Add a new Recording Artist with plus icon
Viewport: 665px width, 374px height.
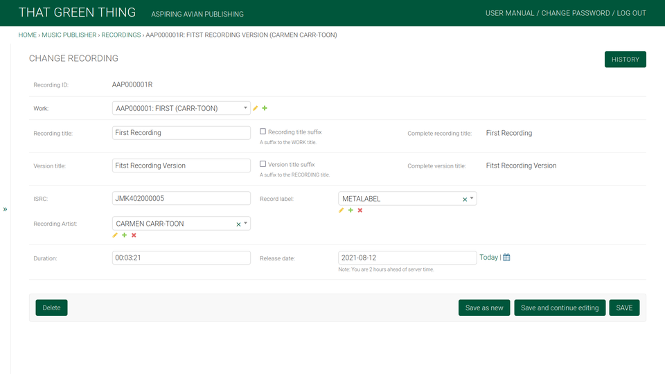(125, 235)
